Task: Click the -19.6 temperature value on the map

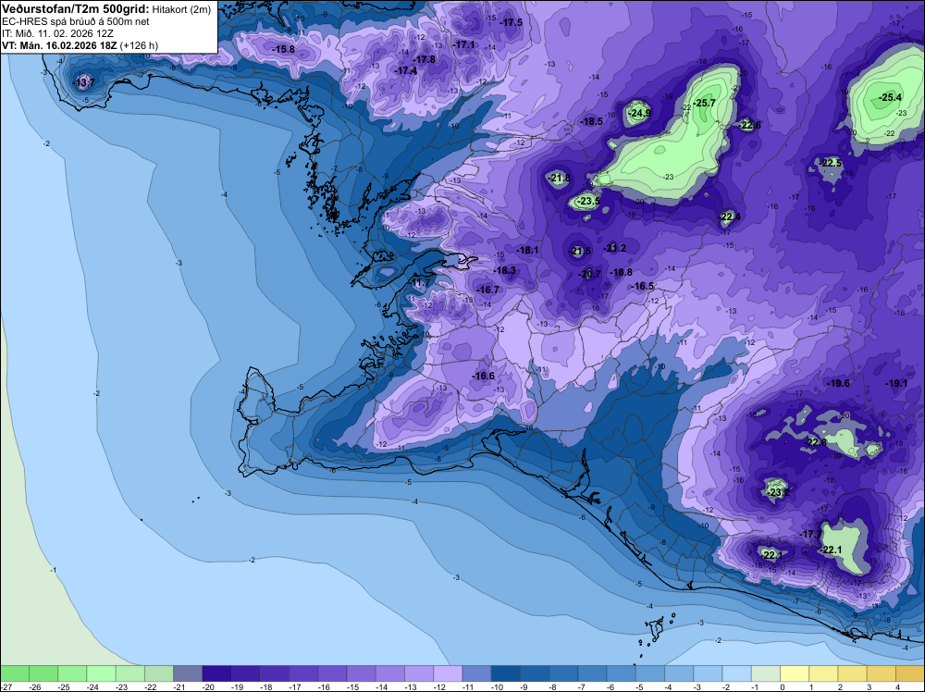Action: (x=838, y=383)
